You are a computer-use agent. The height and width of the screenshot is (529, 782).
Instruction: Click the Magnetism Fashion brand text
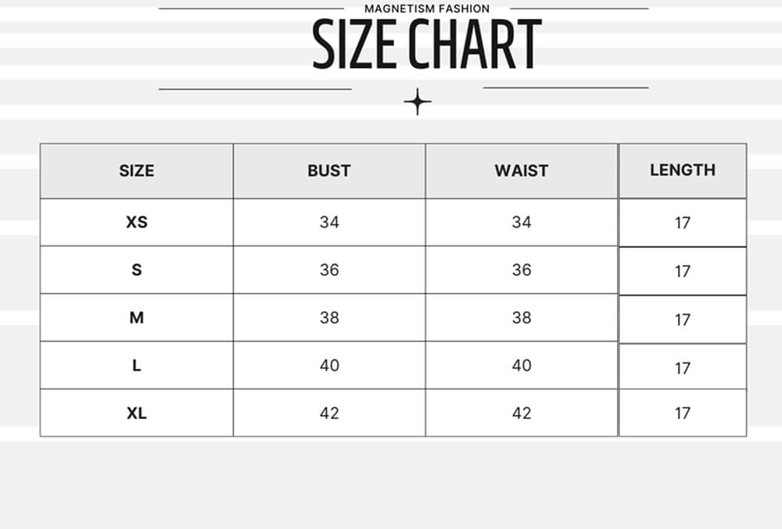(x=427, y=9)
